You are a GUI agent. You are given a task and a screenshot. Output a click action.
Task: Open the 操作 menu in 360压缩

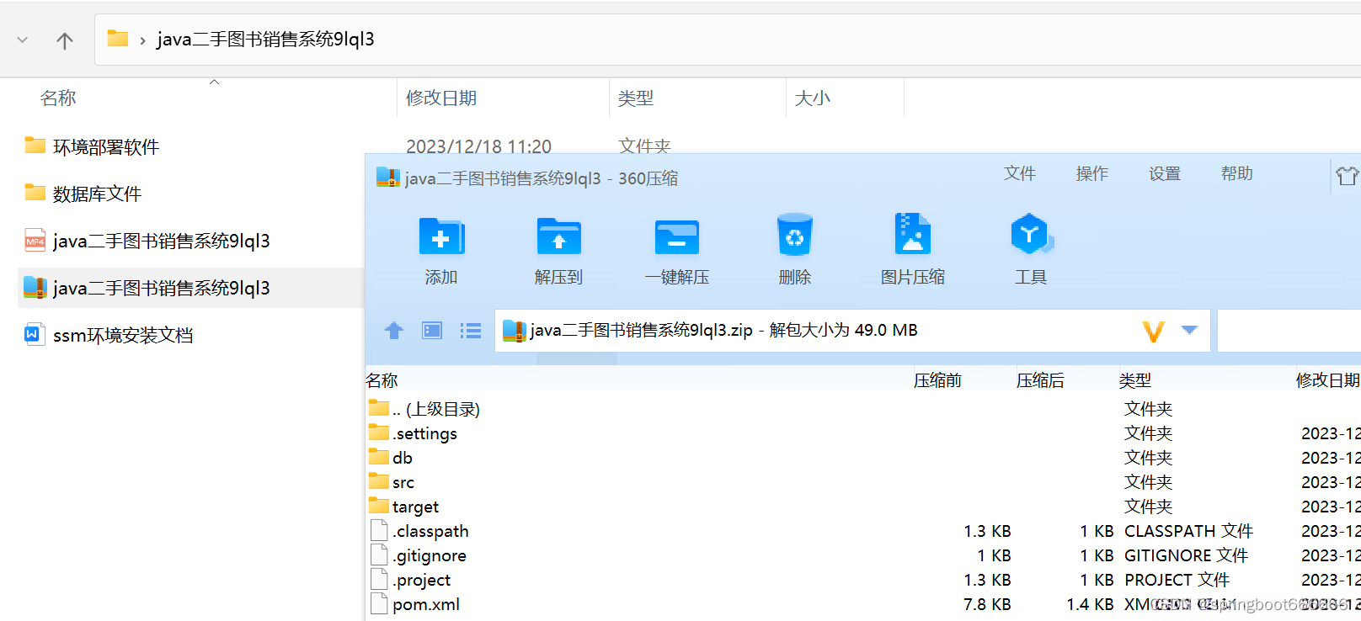1092,173
